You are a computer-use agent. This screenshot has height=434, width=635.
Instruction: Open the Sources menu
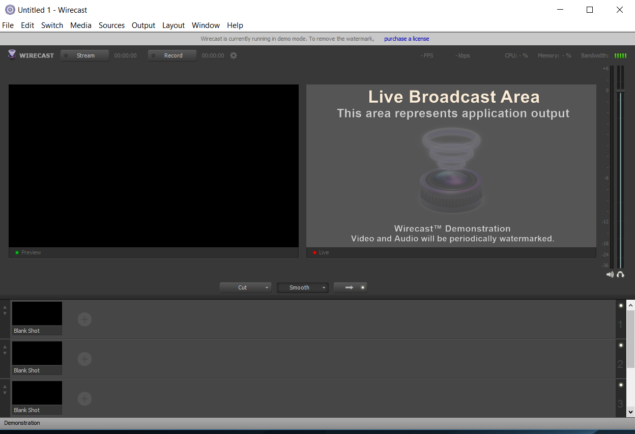(x=111, y=25)
